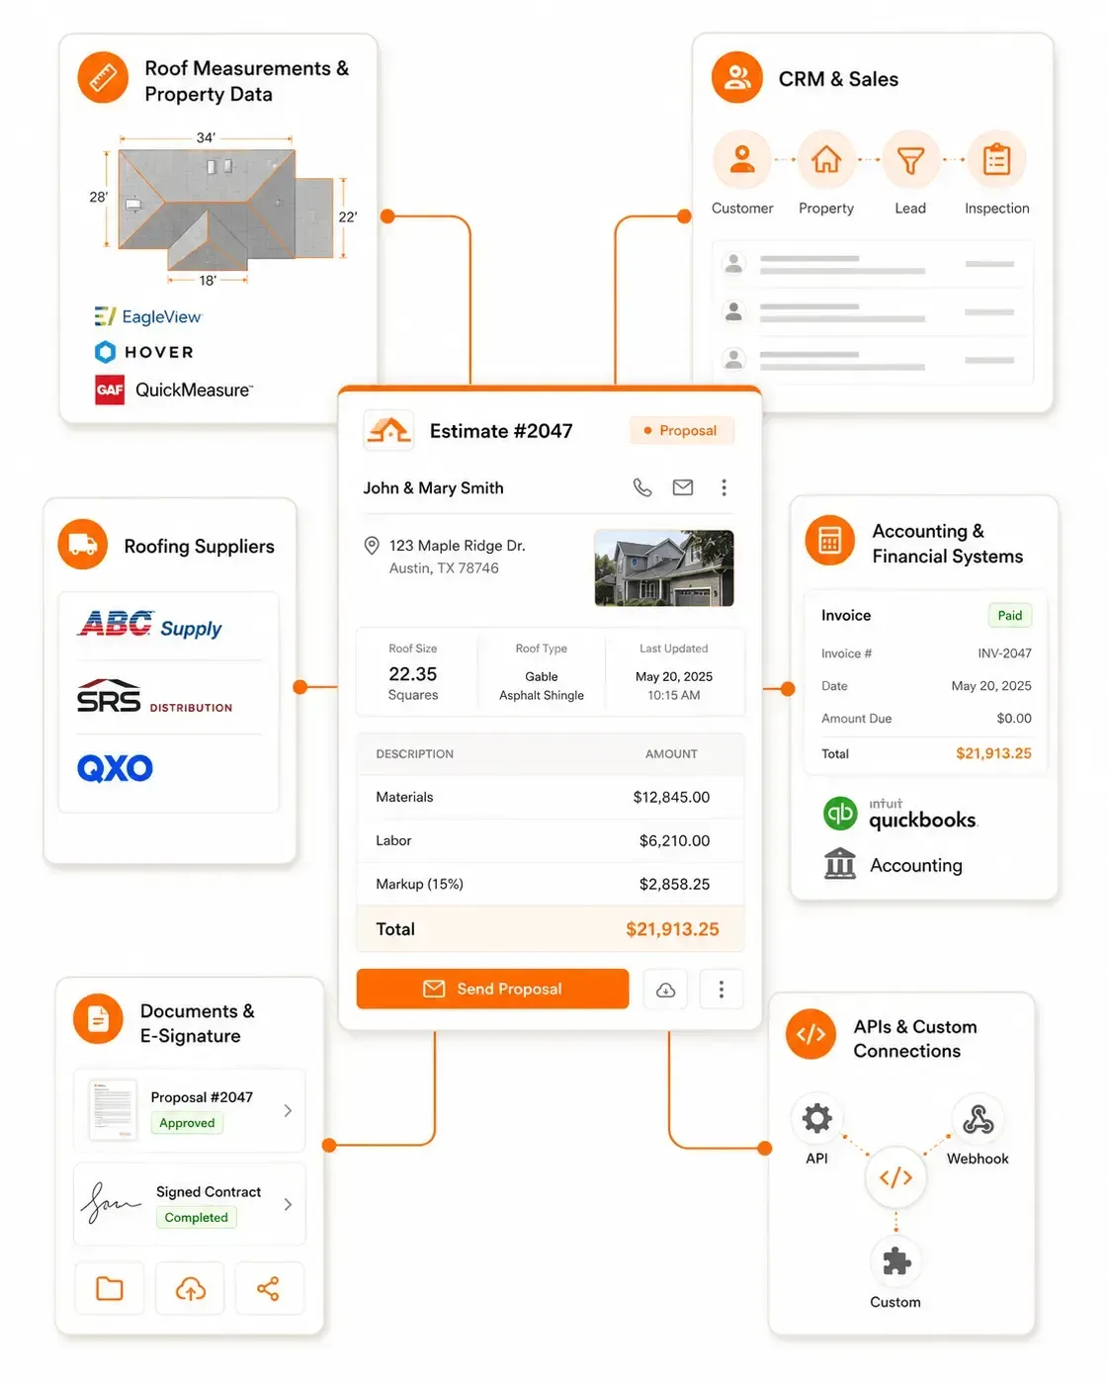Open more options beside Send Proposal
This screenshot has width=1109, height=1386.
point(722,990)
